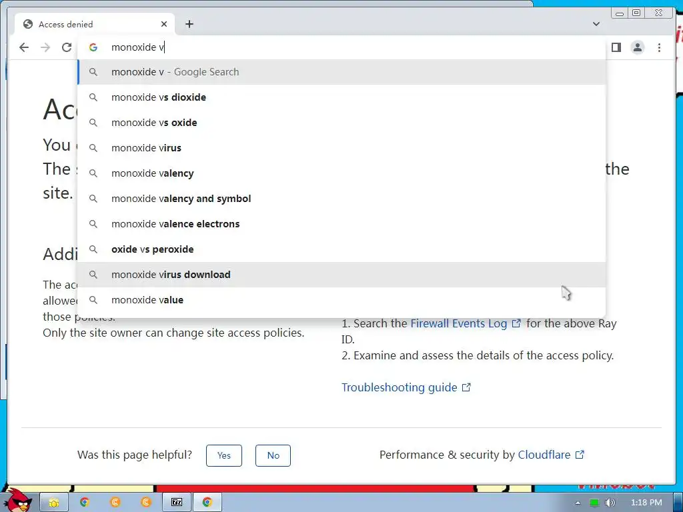
Task: Select the 'monoxide valency' suggestion
Action: (x=341, y=173)
